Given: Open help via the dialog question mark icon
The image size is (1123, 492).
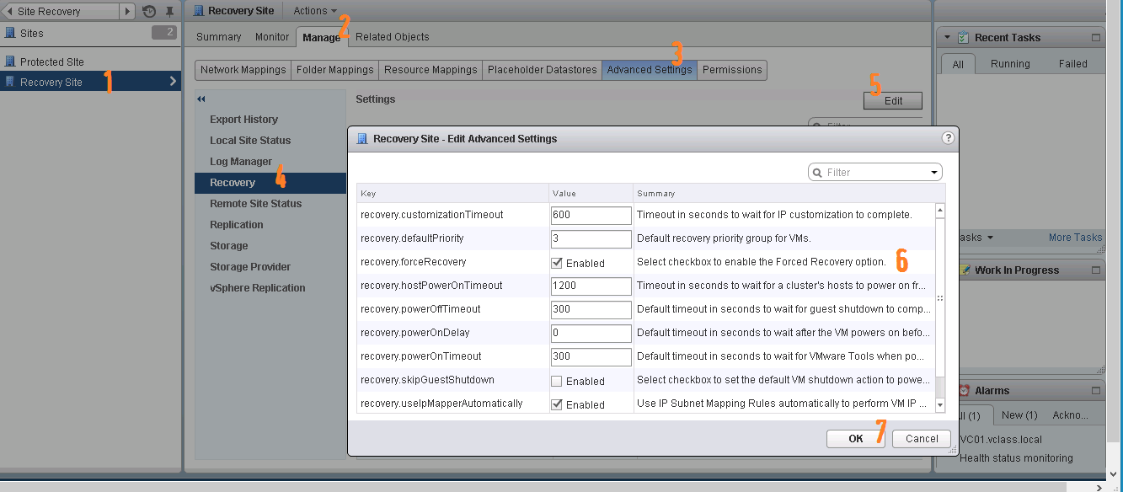Looking at the screenshot, I should [x=948, y=139].
